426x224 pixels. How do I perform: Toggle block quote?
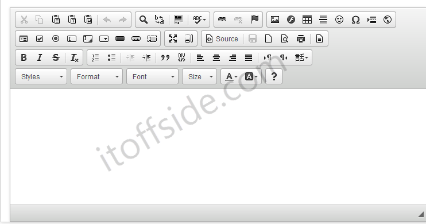[165, 57]
